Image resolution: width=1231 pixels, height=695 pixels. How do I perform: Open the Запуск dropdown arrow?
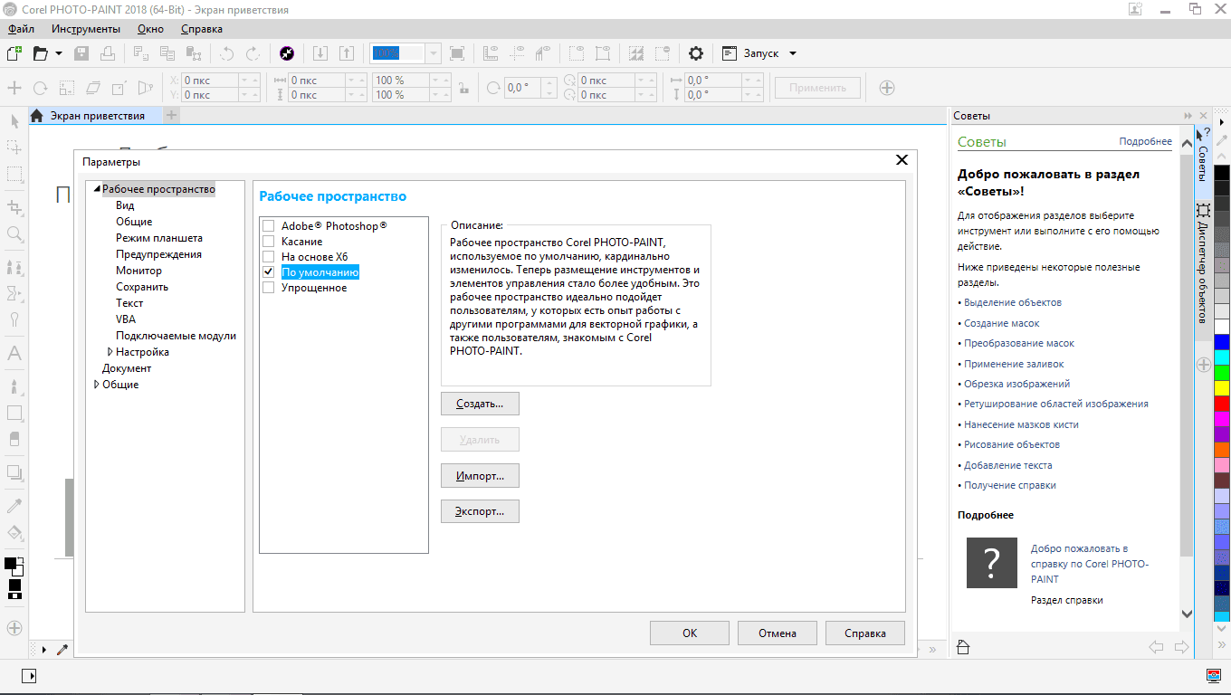click(793, 53)
